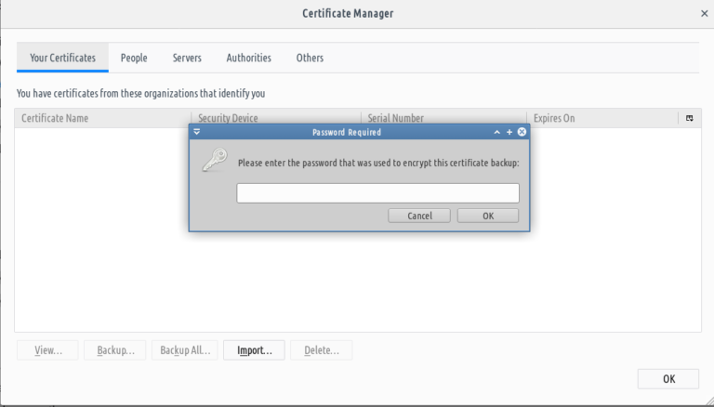The image size is (714, 407).
Task: Click the Import... button
Action: point(254,350)
